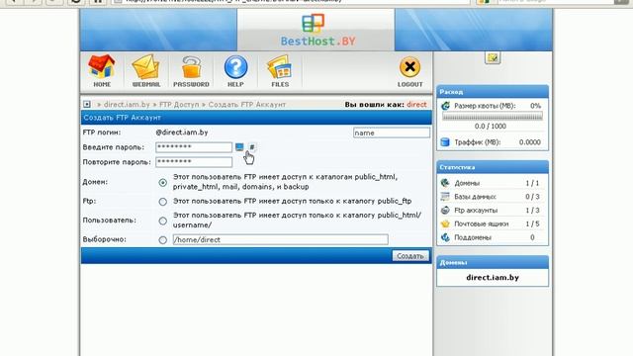Click the Поддомены icon
The height and width of the screenshot is (356, 633).
(445, 237)
